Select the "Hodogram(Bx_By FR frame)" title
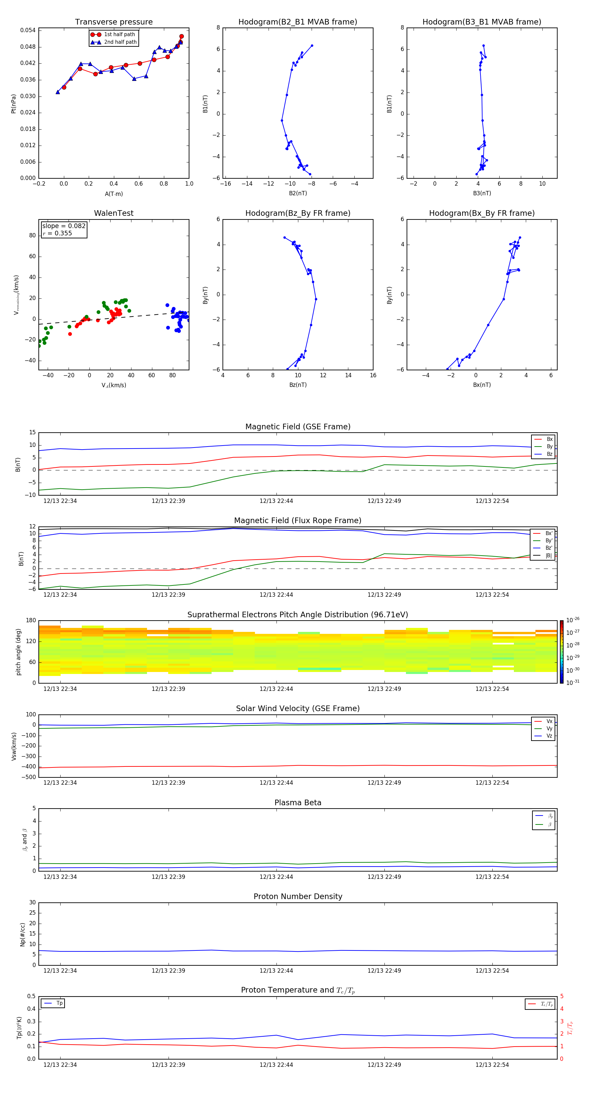 482,213
